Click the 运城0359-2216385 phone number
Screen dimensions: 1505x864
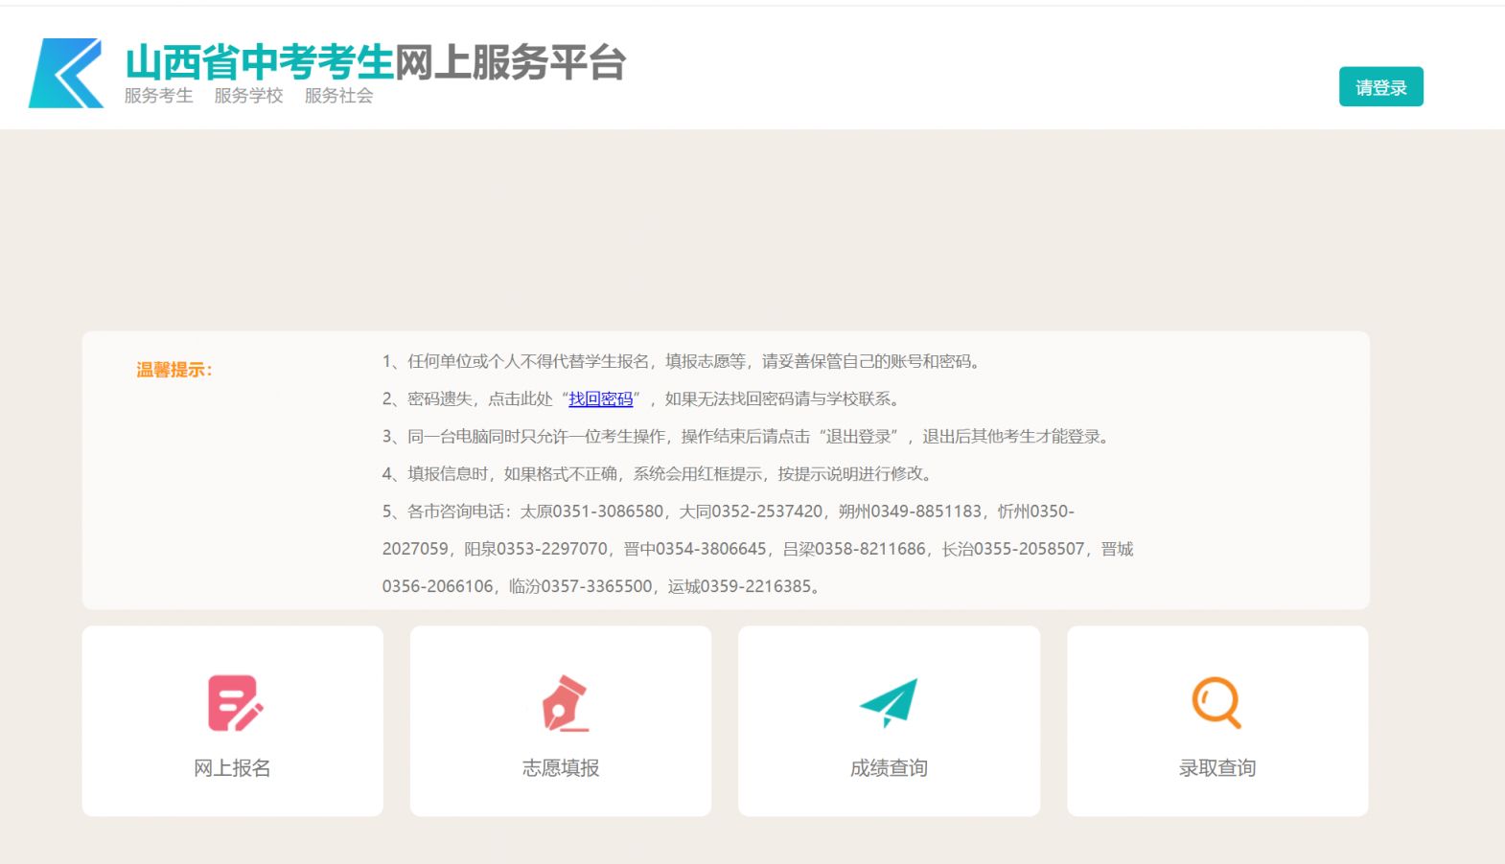pos(739,586)
